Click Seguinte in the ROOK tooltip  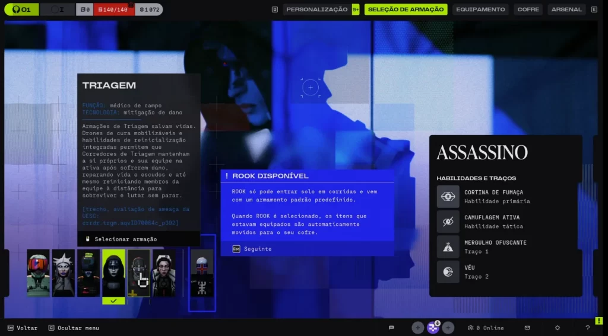[253, 249]
